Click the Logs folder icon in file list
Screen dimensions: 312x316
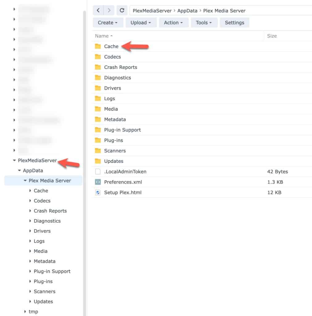(x=98, y=98)
